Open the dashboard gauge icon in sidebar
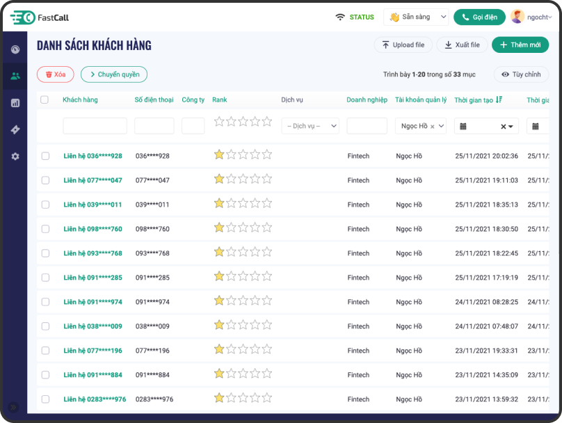The image size is (562, 423). coord(15,49)
